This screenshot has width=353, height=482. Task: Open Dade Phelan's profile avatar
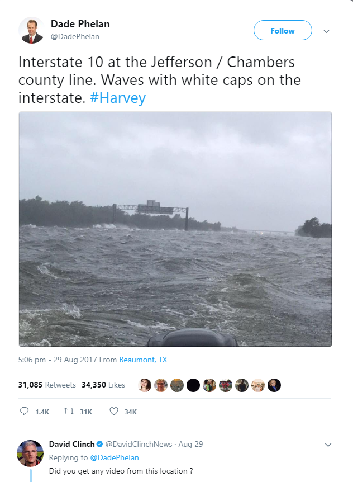31,30
